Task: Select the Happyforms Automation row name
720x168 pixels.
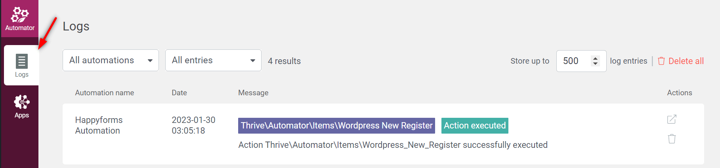Action: tap(99, 125)
